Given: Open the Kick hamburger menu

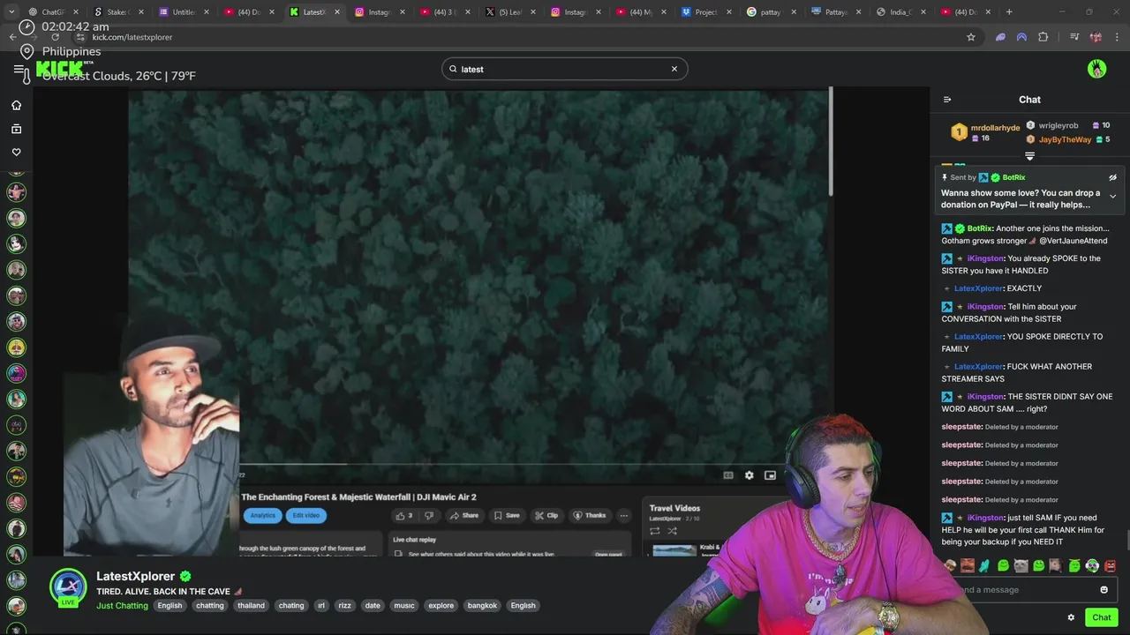Looking at the screenshot, I should pos(19,69).
